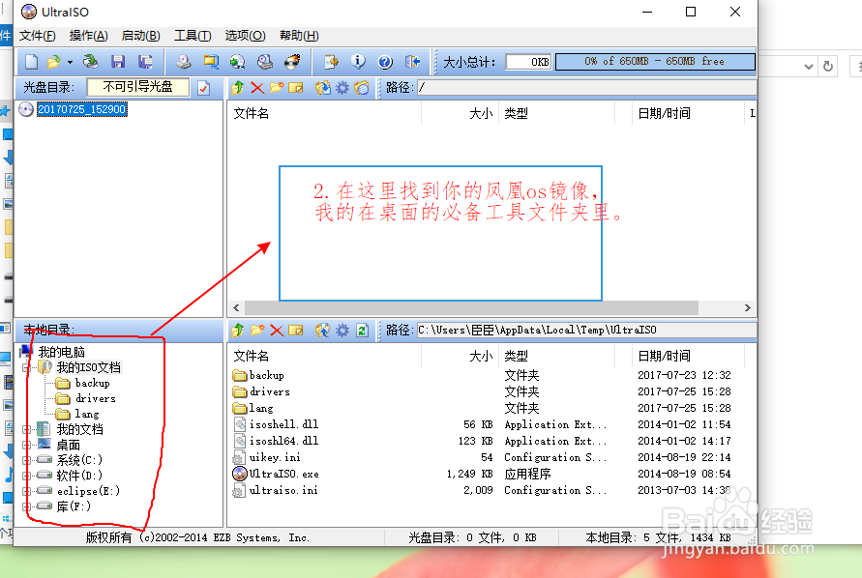Click the Help question-mark icon

click(385, 62)
